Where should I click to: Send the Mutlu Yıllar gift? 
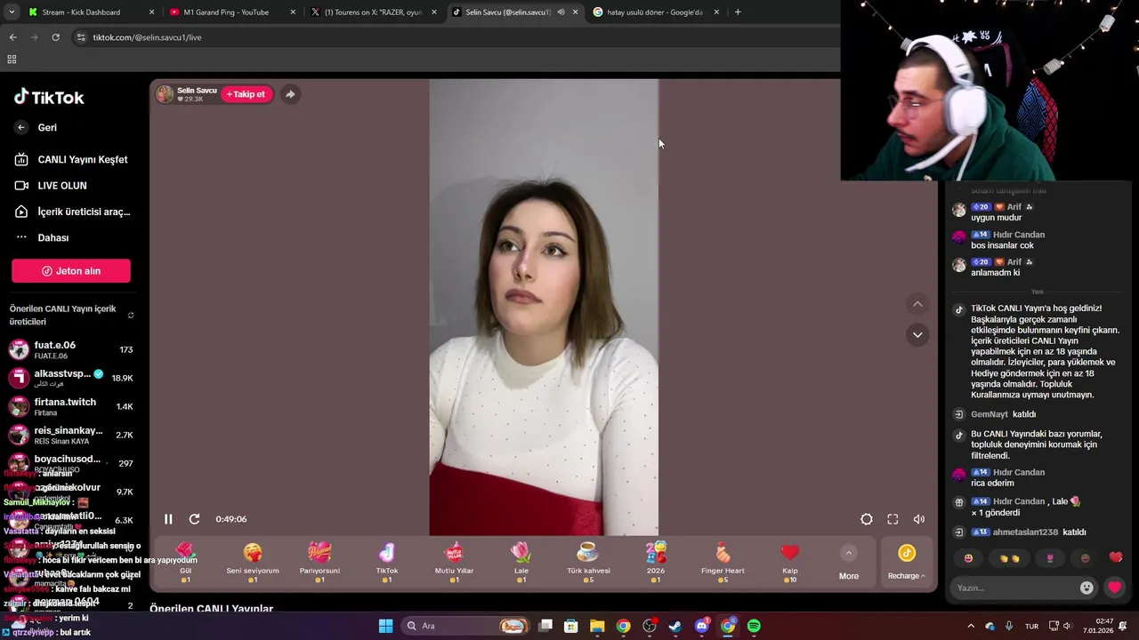[454, 562]
